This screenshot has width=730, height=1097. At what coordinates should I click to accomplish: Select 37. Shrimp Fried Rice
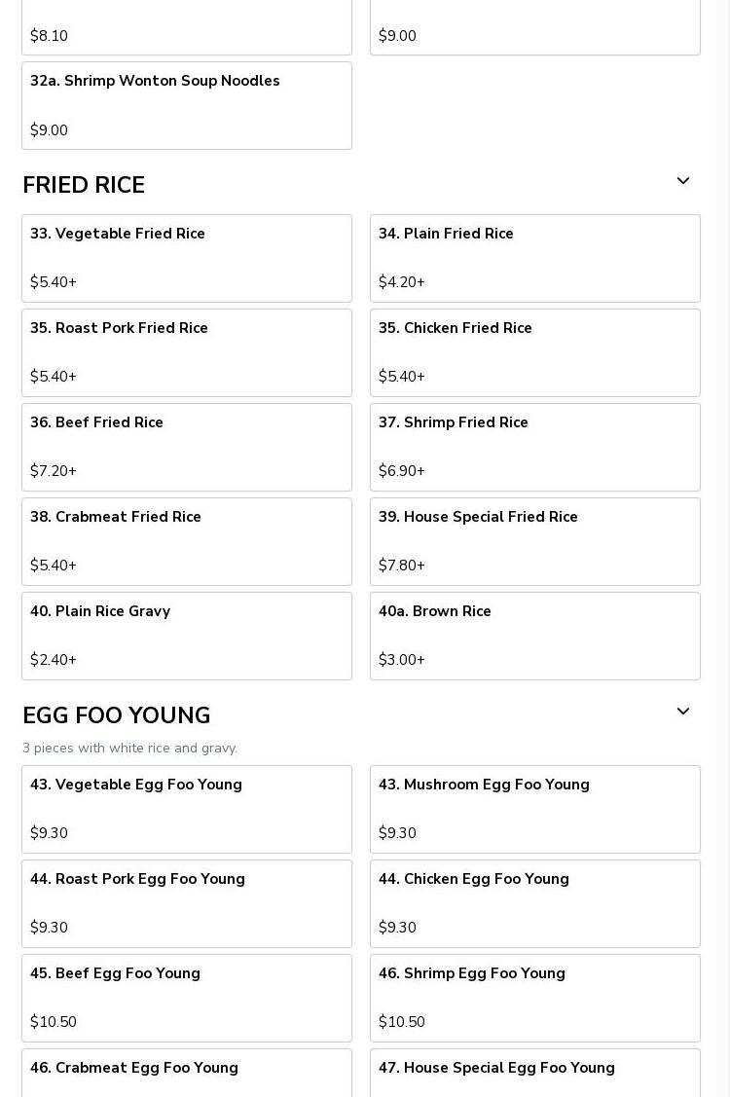(534, 447)
